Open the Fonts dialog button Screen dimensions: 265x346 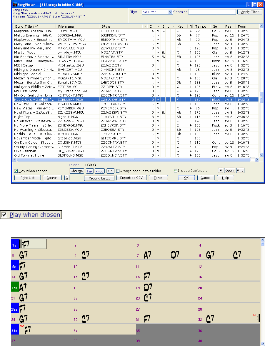(x=158, y=178)
